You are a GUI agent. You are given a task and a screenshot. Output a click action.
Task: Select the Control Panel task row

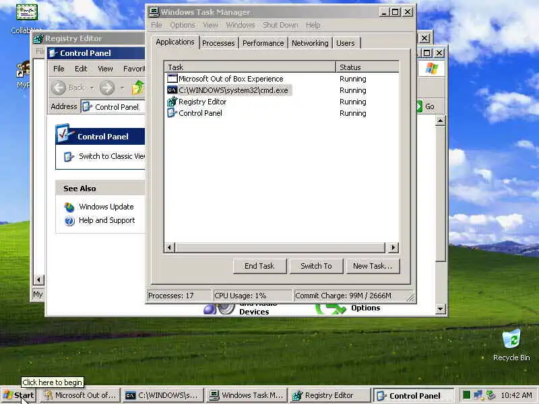pos(195,113)
